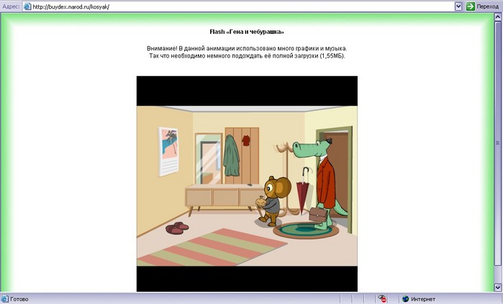Click the green Go arrow icon
The height and width of the screenshot is (304, 503).
[471, 6]
